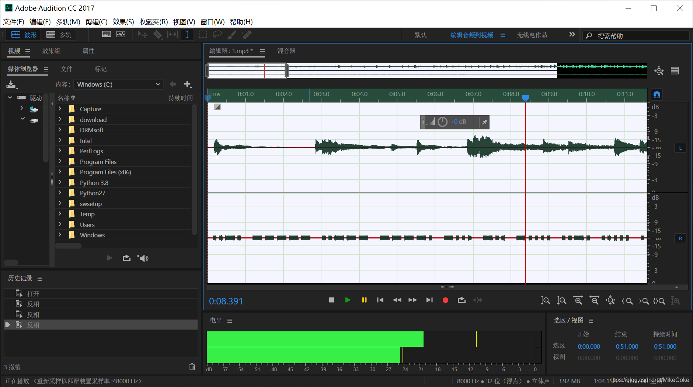This screenshot has height=387, width=693.
Task: Expand more workspaces chevron
Action: (x=572, y=35)
